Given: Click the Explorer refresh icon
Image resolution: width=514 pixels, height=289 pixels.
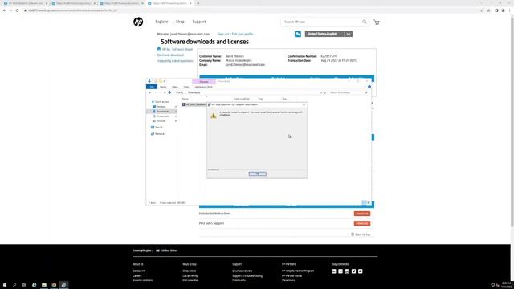Looking at the screenshot, I should click(x=324, y=93).
